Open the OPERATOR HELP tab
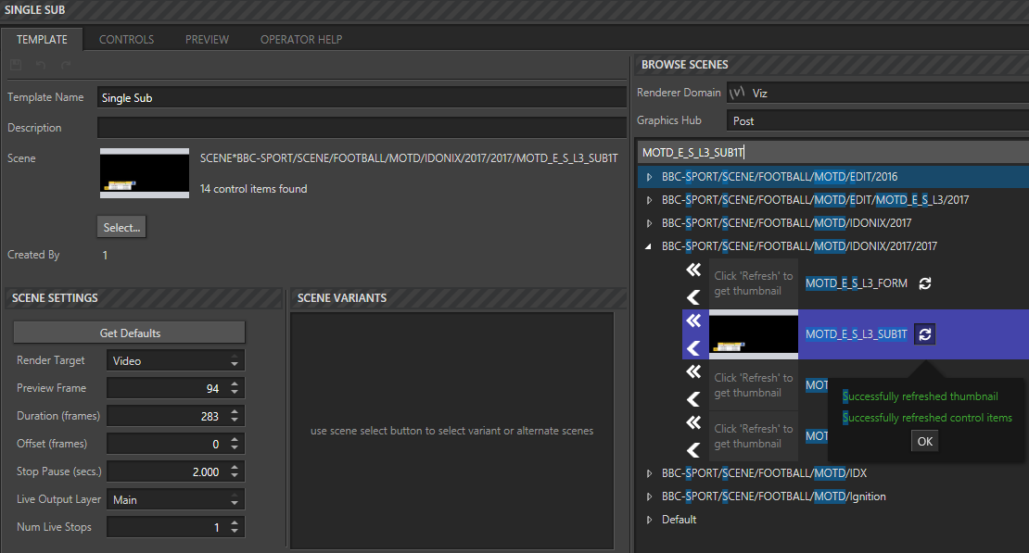This screenshot has width=1029, height=553. [x=301, y=39]
